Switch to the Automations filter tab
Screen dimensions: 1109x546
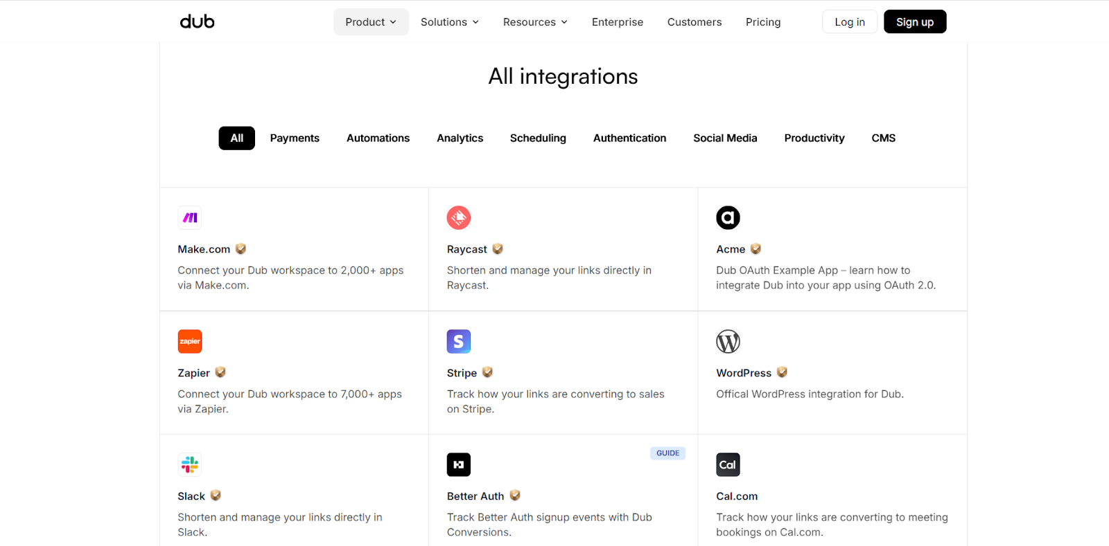(378, 138)
